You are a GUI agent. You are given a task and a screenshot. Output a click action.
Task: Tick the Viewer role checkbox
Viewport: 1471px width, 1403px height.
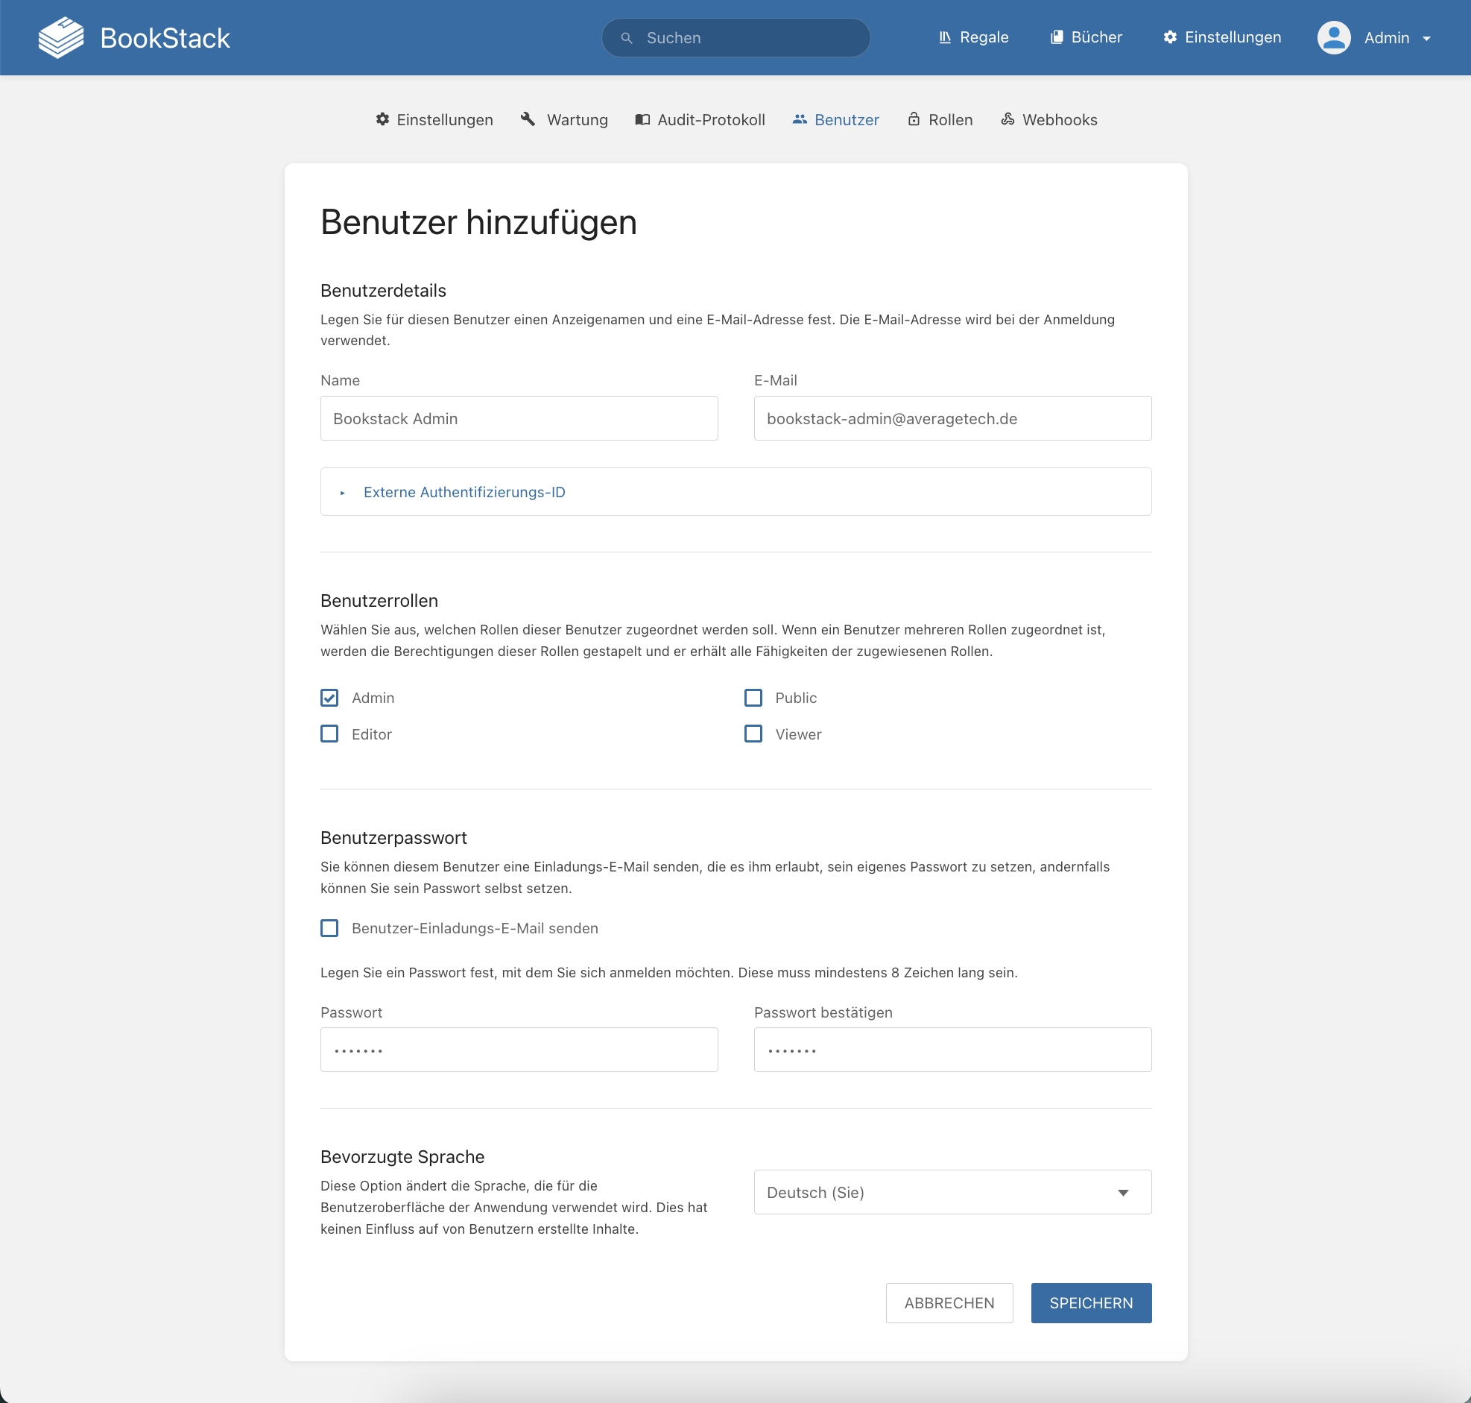coord(753,734)
